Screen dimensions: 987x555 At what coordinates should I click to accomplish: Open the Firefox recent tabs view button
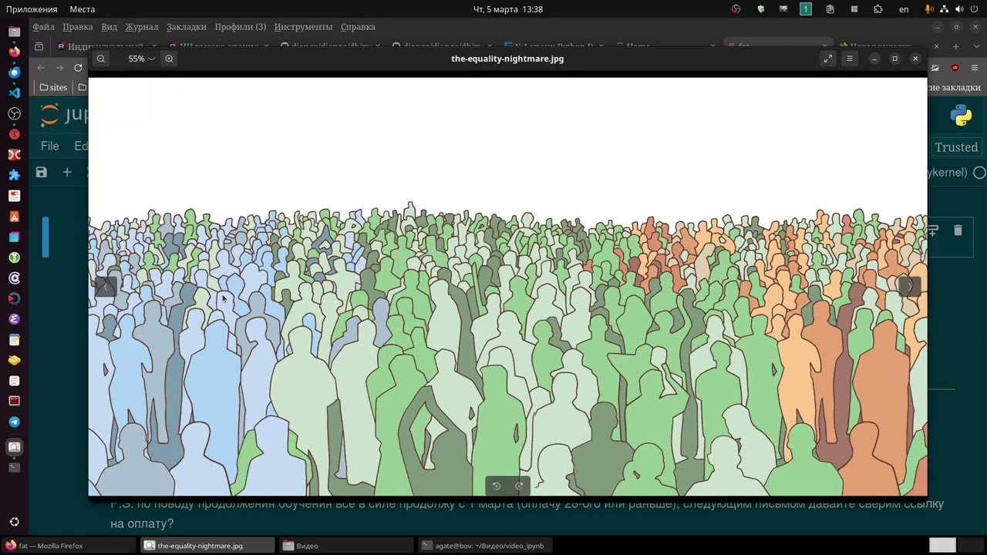39,46
